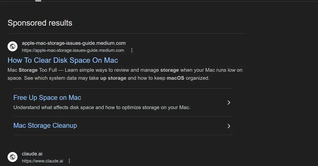318x166 pixels.
Task: Click the medium.com result description text
Action: pyautogui.click(x=125, y=74)
